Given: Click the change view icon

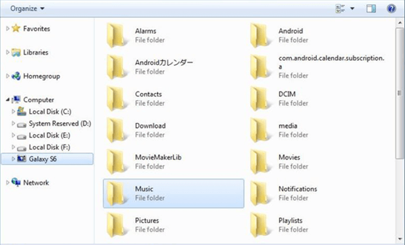Looking at the screenshot, I should click(340, 8).
